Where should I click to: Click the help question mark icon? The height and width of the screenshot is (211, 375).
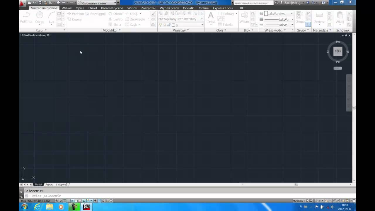click(323, 3)
